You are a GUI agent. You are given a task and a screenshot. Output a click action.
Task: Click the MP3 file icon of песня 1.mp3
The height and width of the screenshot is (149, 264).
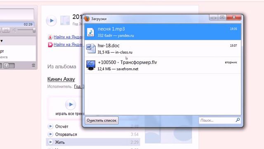(x=91, y=32)
